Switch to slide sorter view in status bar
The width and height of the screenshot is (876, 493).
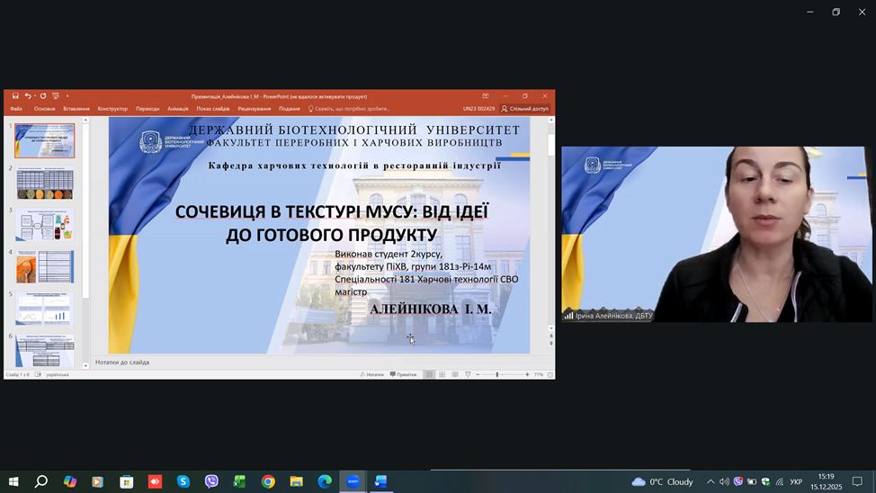point(442,374)
